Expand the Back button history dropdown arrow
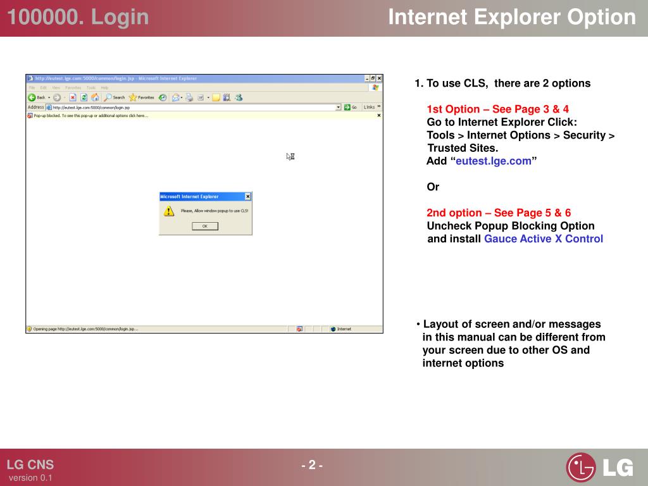Viewport: 648px width, 486px height. (49, 97)
